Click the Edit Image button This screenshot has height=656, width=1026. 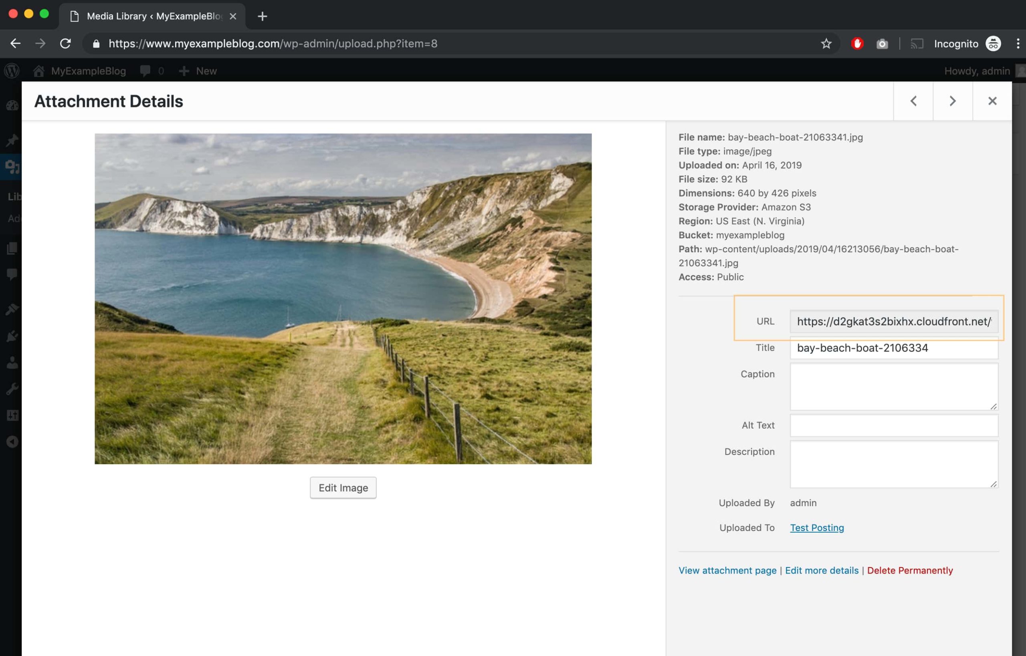[x=343, y=488]
